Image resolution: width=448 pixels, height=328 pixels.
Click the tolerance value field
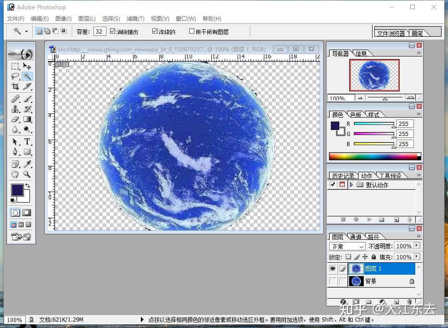pos(99,31)
